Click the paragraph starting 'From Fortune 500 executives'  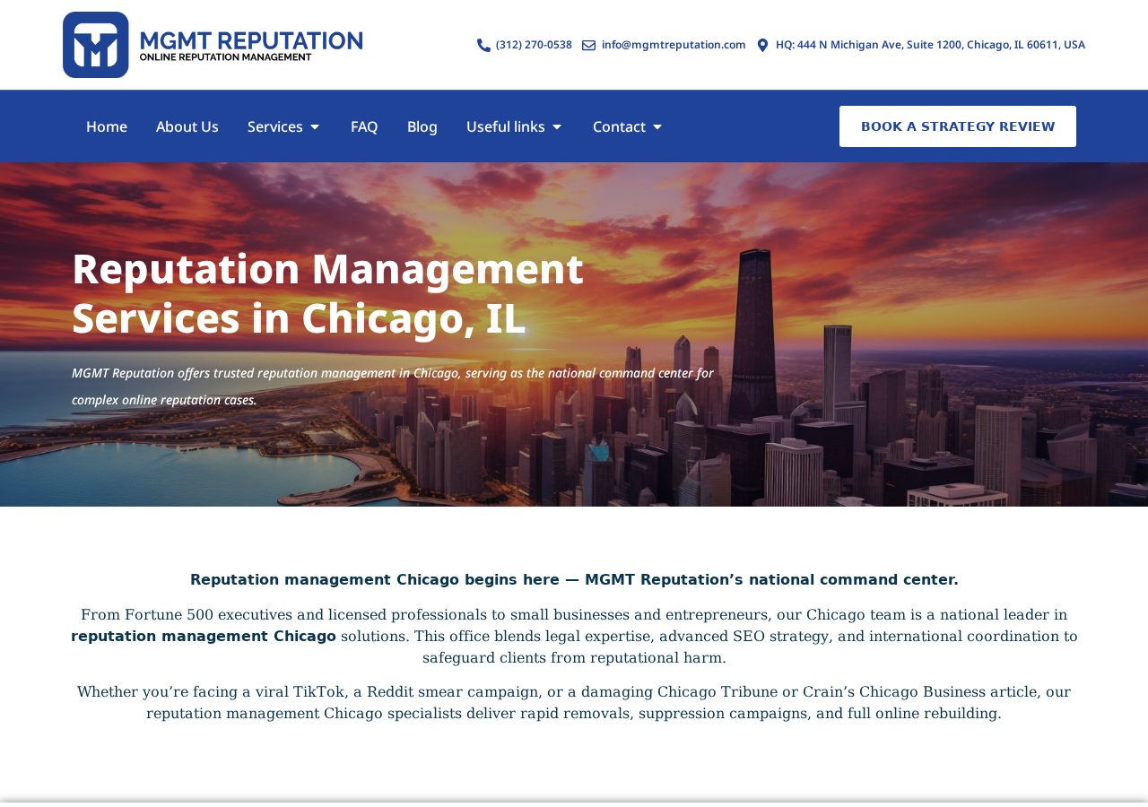click(574, 637)
